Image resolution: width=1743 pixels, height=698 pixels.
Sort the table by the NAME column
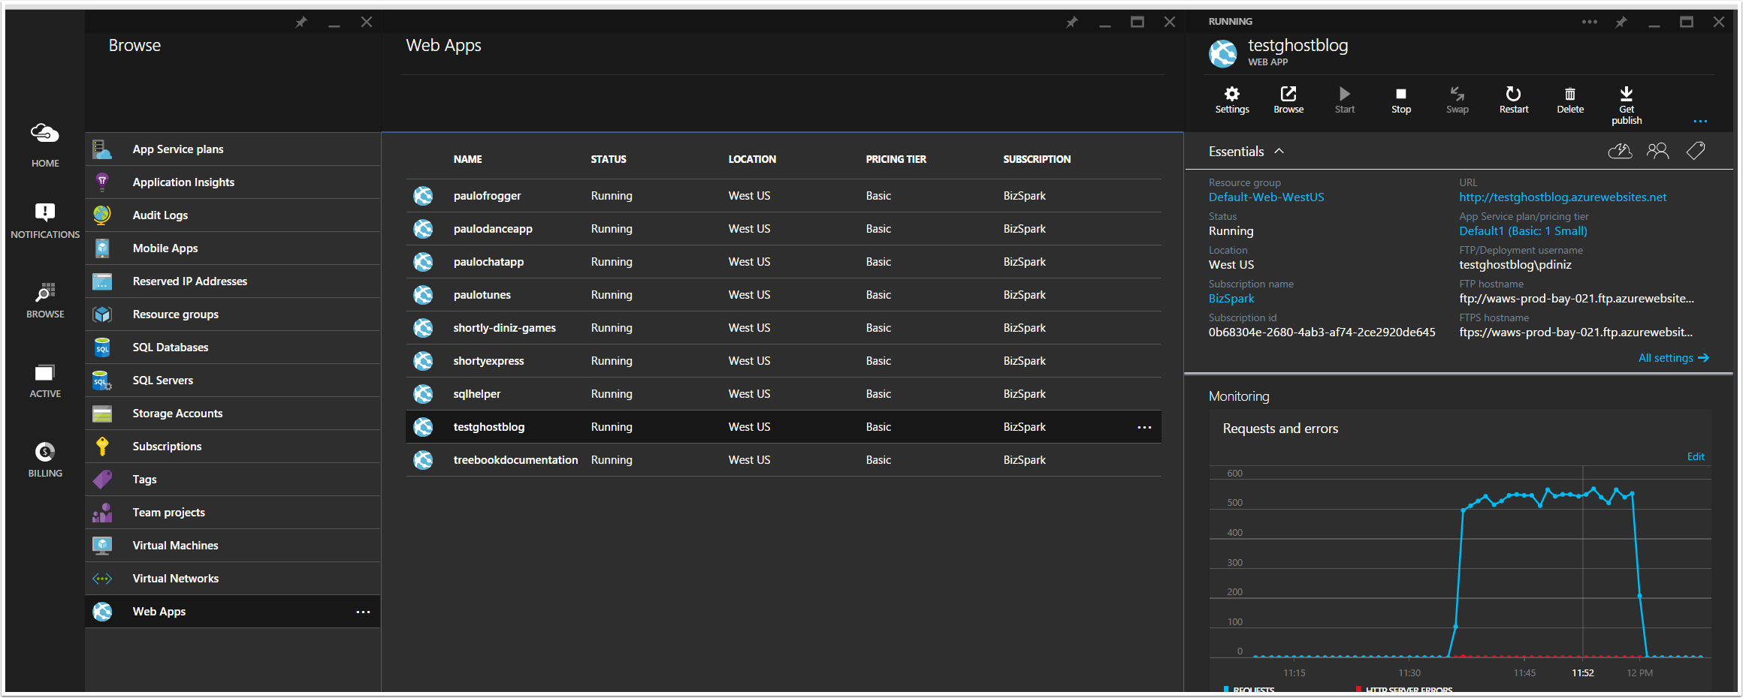[467, 159]
